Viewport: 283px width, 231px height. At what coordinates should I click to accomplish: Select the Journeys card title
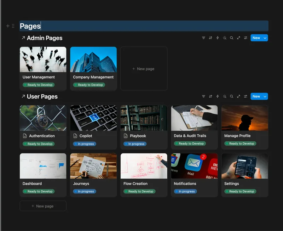81,184
